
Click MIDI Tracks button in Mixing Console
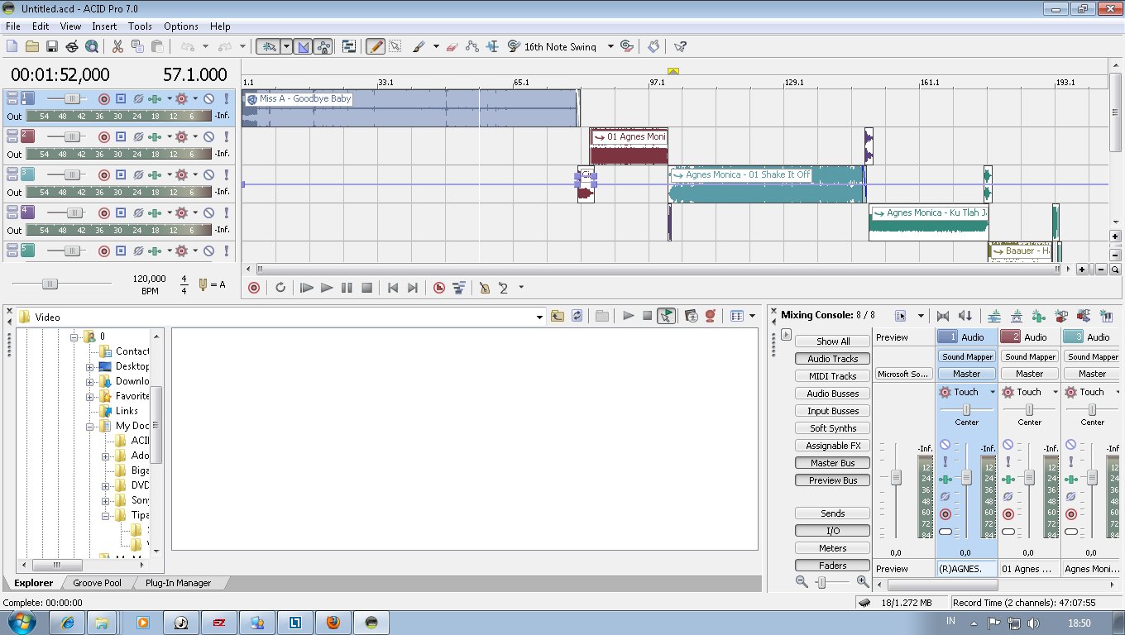[x=833, y=376]
